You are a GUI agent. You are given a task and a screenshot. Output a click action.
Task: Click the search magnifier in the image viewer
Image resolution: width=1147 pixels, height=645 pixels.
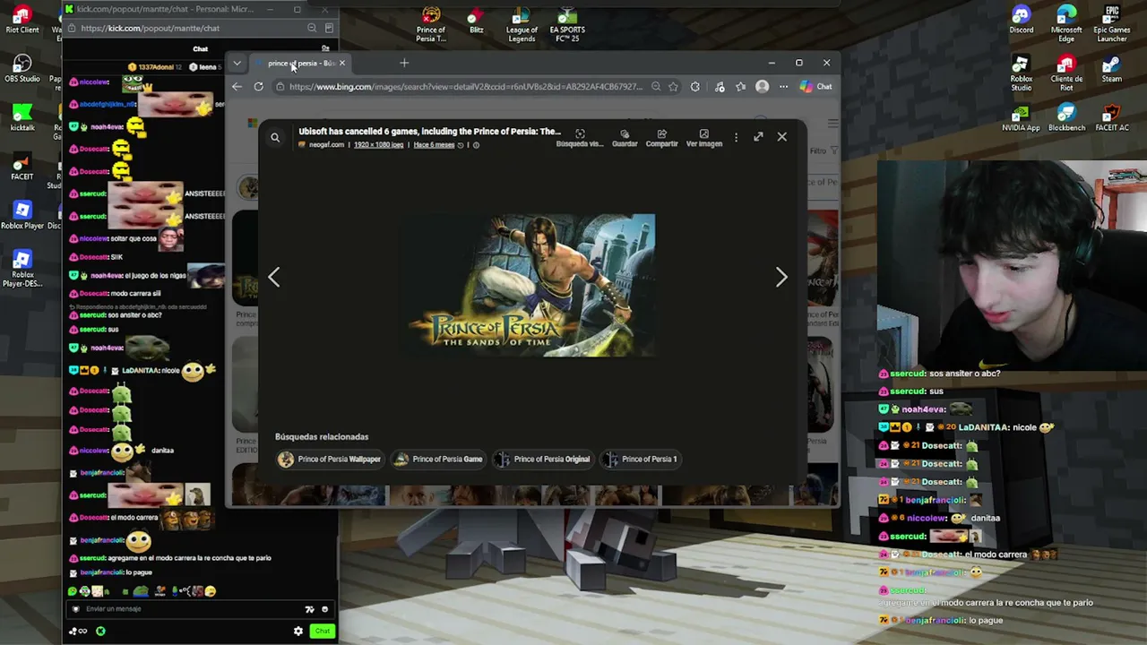(275, 138)
